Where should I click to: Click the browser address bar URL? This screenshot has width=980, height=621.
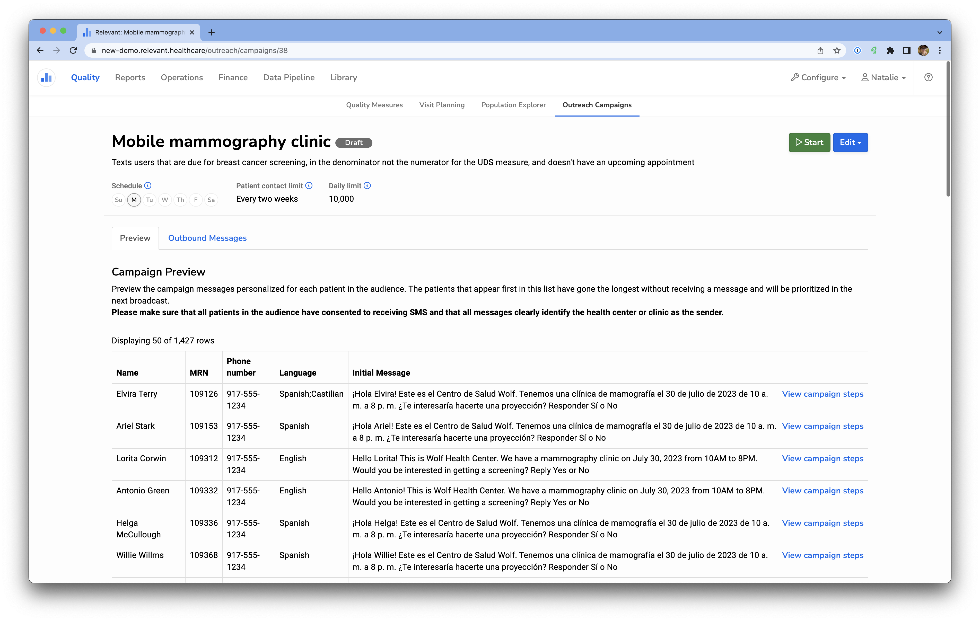pos(195,50)
